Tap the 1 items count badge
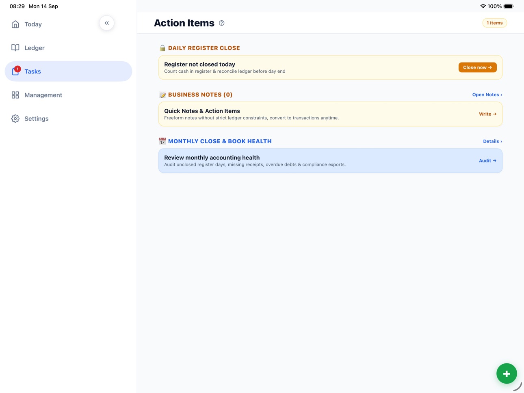This screenshot has height=393, width=524. [494, 23]
